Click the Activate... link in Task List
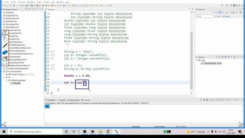 [x=227, y=16]
